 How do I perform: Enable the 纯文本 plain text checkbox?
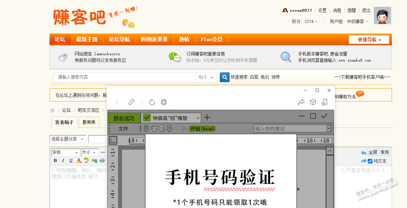370,161
